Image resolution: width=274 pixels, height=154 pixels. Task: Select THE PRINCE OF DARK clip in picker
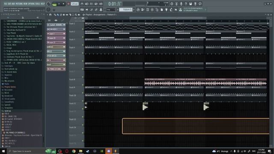point(56,69)
